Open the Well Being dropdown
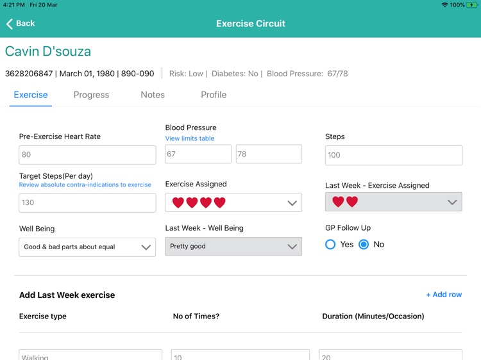Image resolution: width=481 pixels, height=360 pixels. click(87, 247)
